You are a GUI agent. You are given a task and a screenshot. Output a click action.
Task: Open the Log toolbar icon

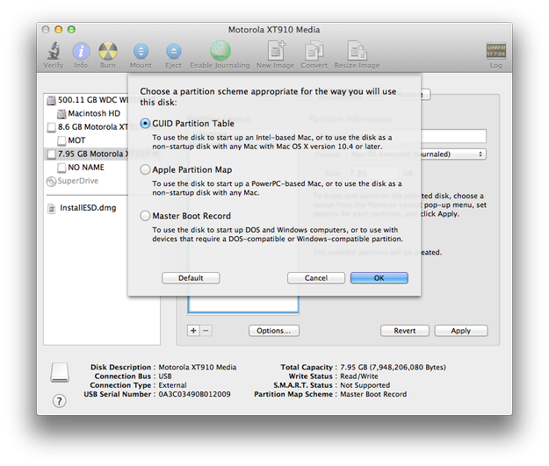tap(495, 52)
